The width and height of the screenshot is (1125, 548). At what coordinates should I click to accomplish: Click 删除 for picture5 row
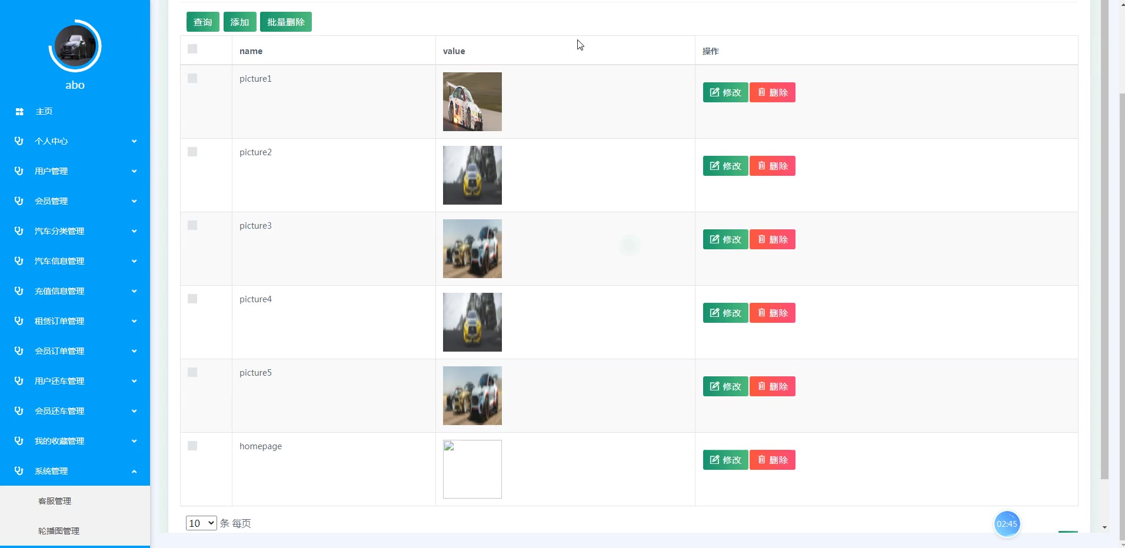tap(773, 386)
